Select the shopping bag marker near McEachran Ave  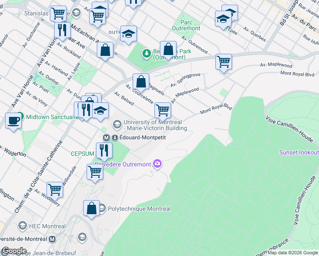tap(105, 51)
